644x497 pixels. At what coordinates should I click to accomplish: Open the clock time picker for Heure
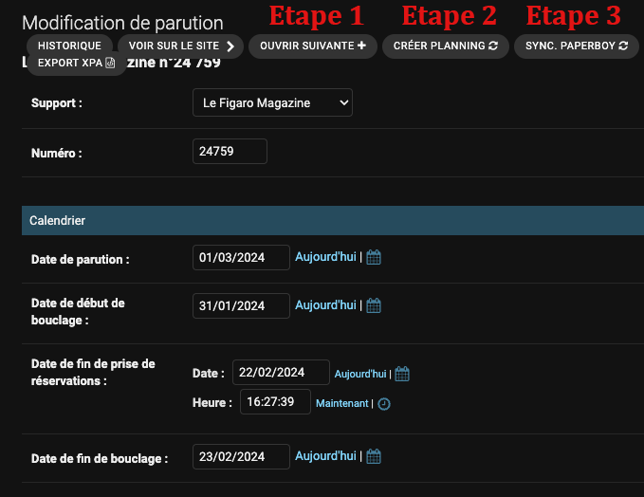click(384, 404)
